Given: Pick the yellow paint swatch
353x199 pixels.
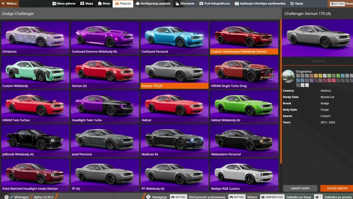Looking at the screenshot, I should point(320,76).
